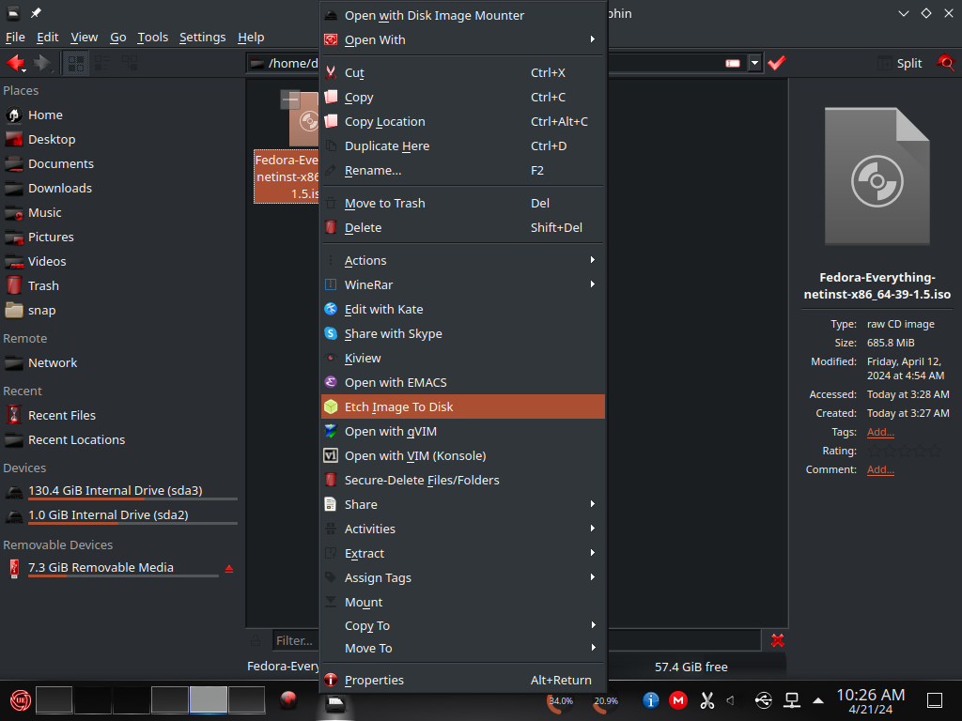Open the Tools menu

coord(153,37)
